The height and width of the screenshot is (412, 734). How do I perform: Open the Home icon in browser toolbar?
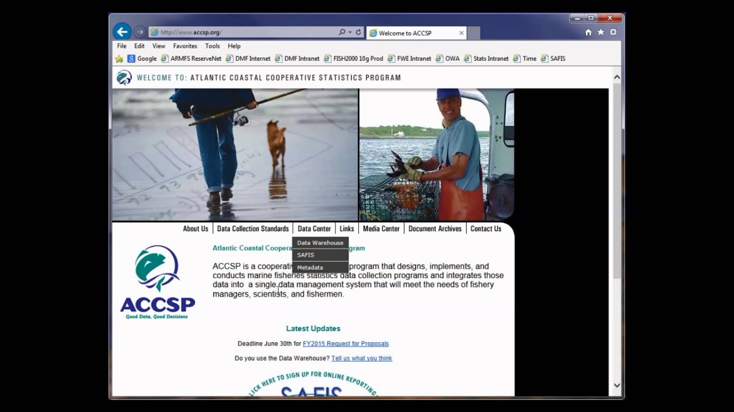click(588, 33)
